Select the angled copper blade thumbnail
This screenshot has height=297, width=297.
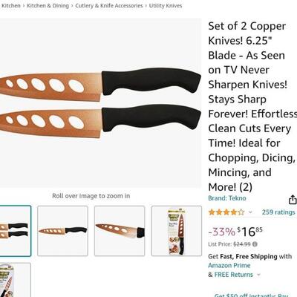[120, 231]
